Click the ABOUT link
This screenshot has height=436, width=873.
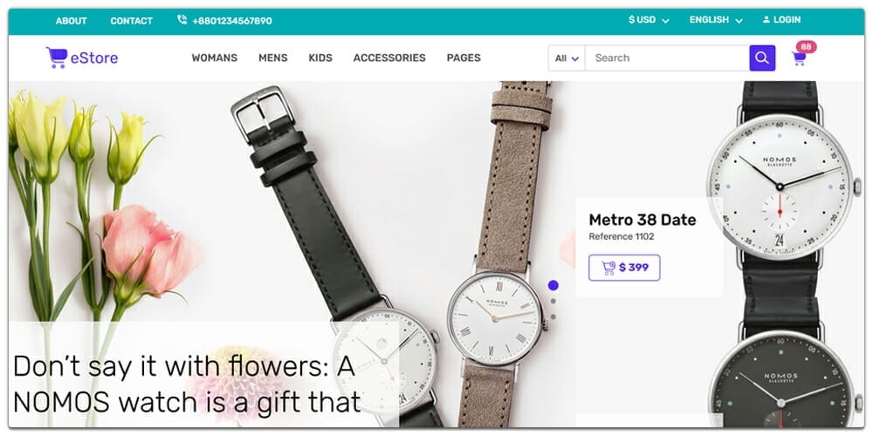point(72,21)
